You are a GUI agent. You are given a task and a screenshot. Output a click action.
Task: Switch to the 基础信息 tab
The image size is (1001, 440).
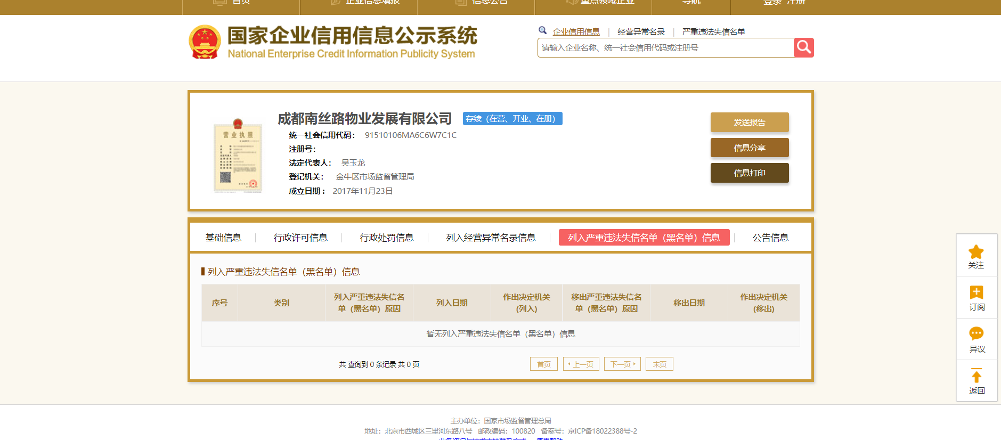coord(223,238)
